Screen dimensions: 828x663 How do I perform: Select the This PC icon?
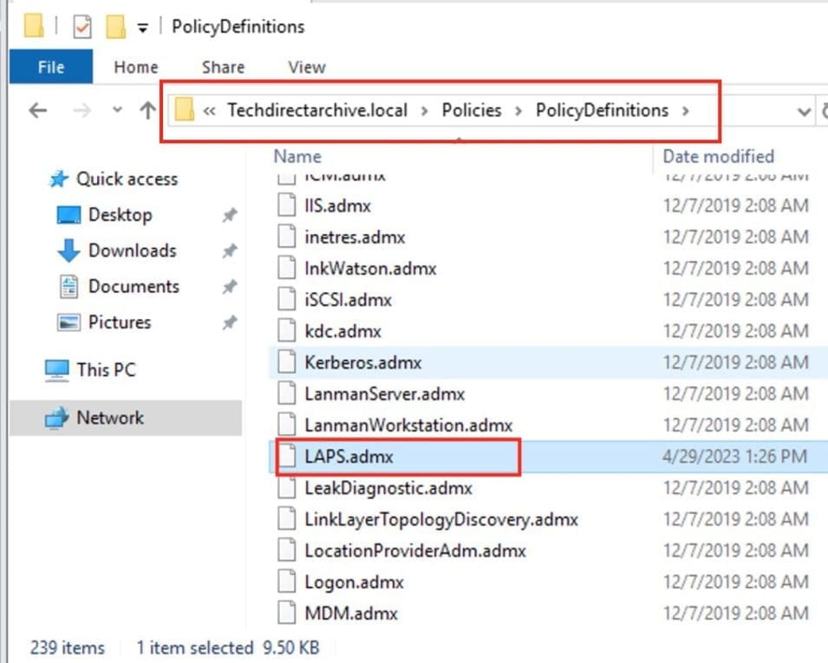coord(56,370)
